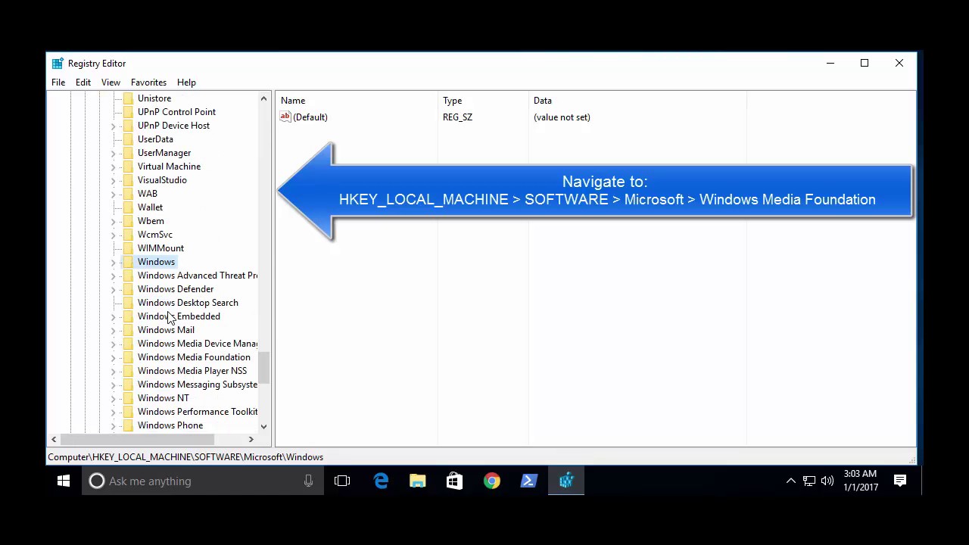Open Microsoft Edge from the taskbar
This screenshot has width=969, height=545.
coord(381,481)
